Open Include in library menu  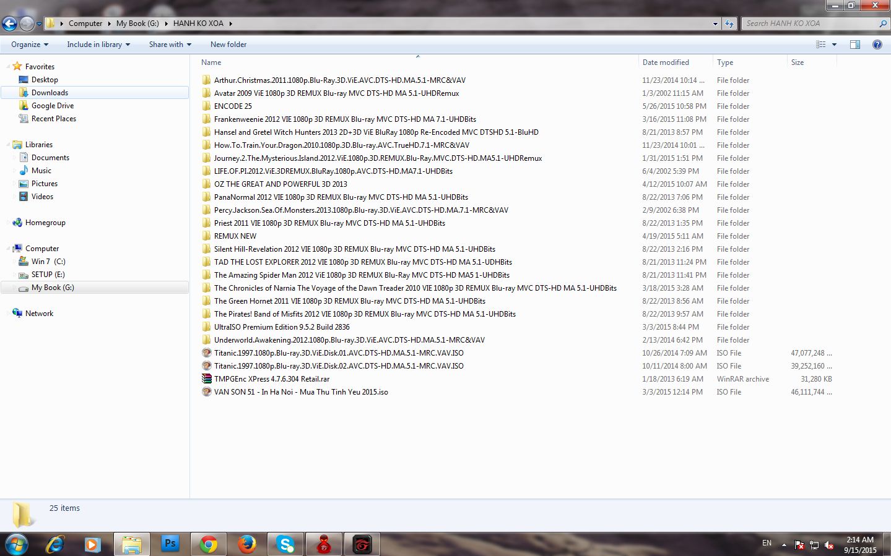(x=98, y=45)
